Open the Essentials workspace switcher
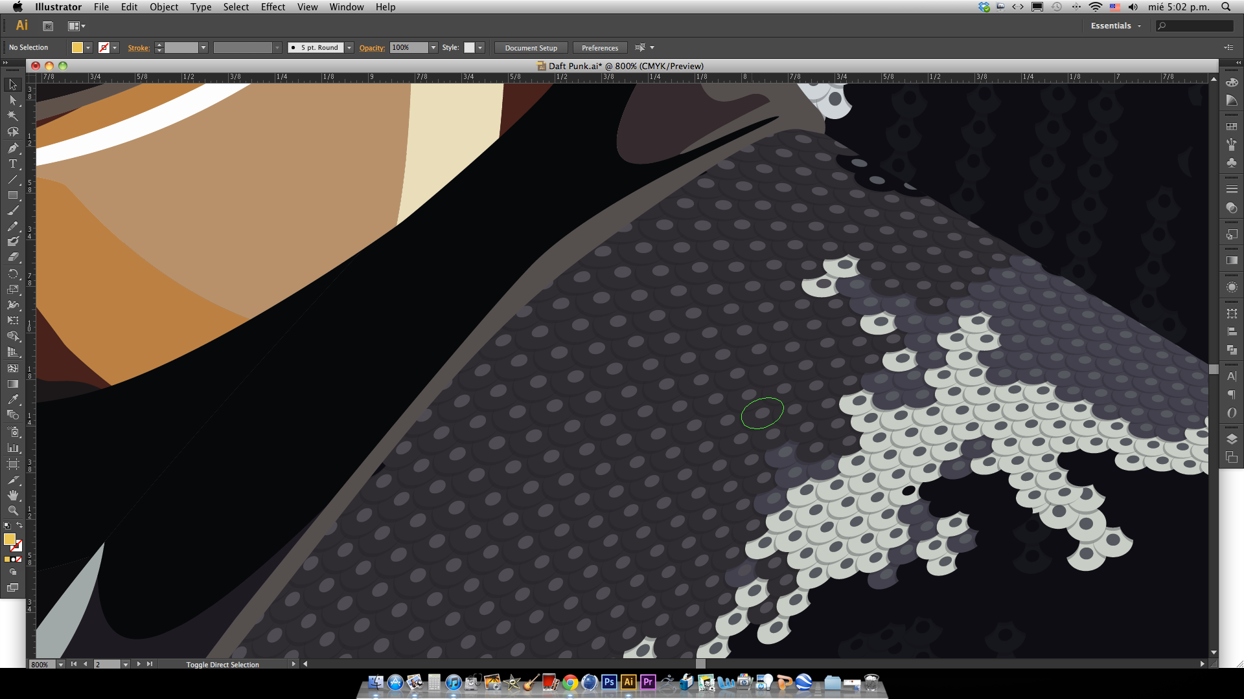The image size is (1244, 699). (x=1116, y=26)
